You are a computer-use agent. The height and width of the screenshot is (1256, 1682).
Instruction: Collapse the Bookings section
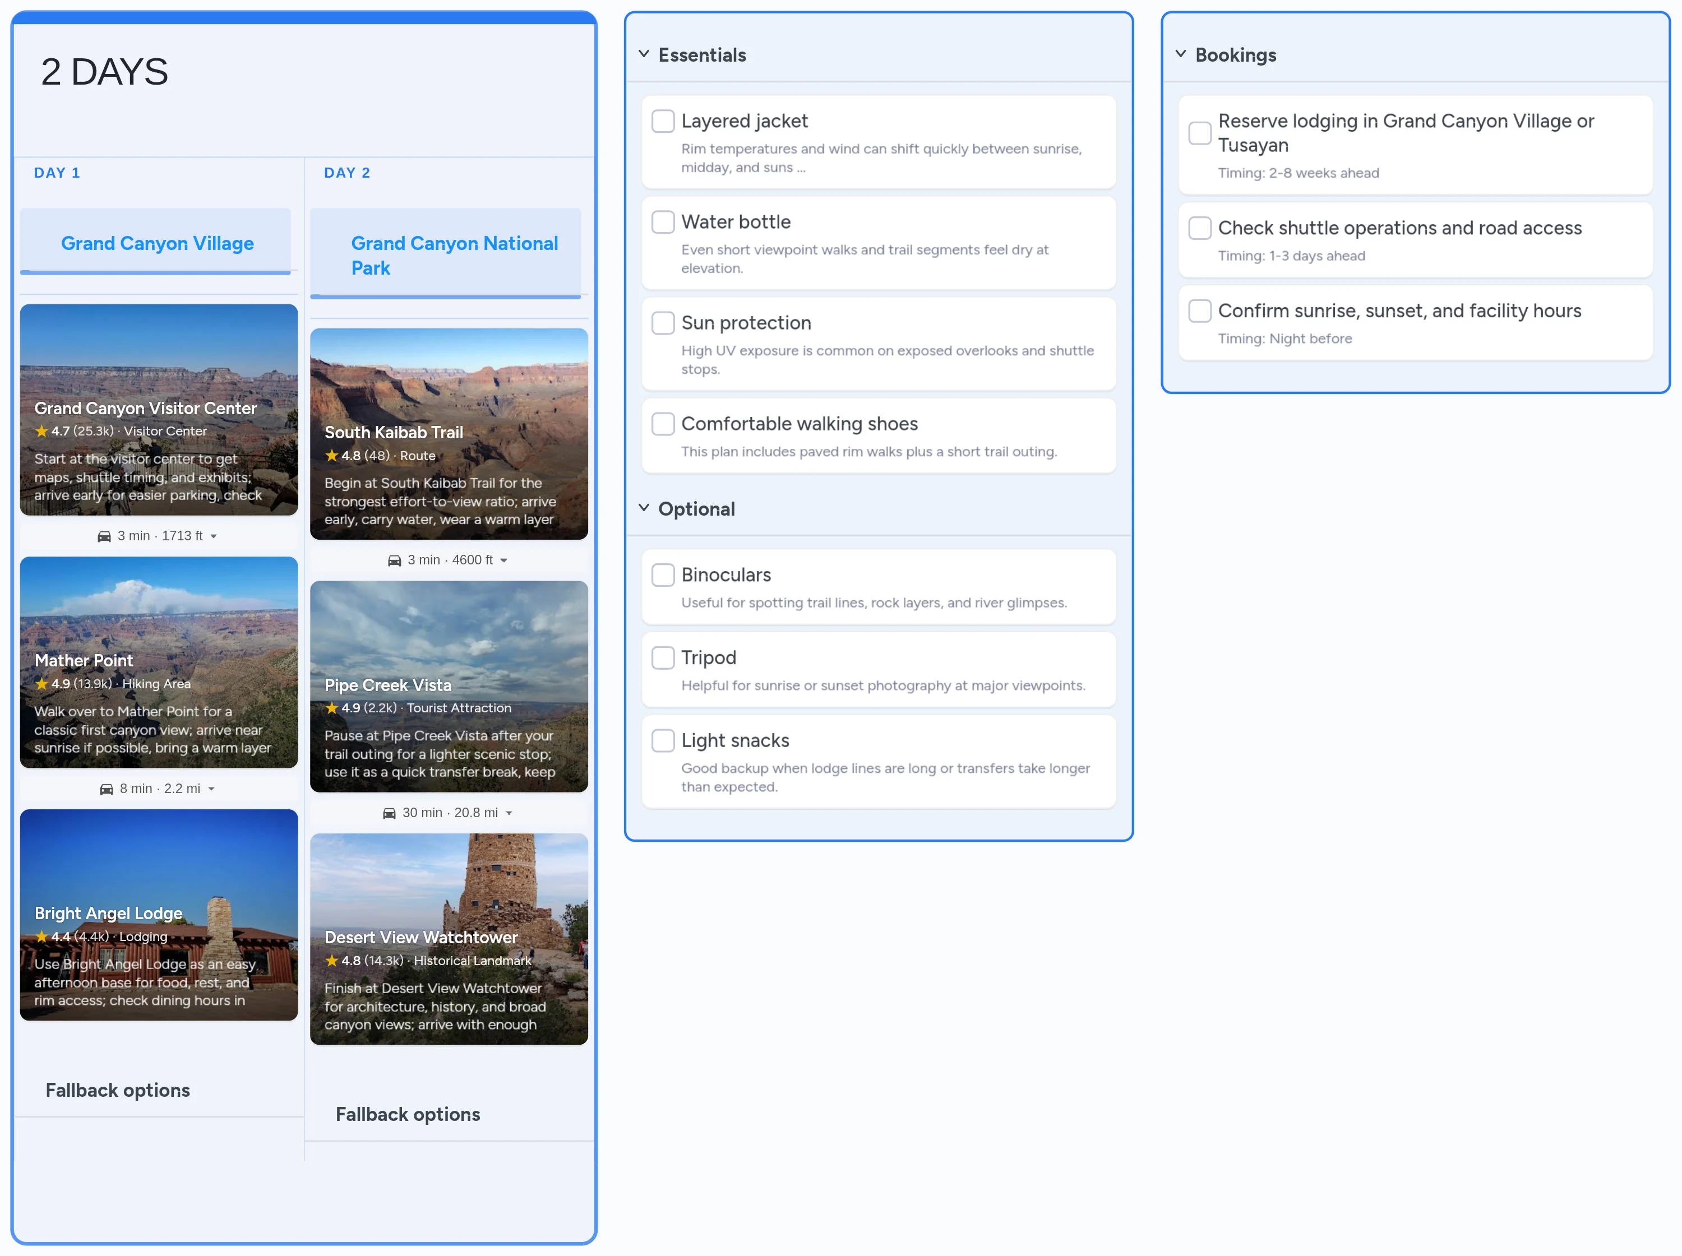point(1180,53)
